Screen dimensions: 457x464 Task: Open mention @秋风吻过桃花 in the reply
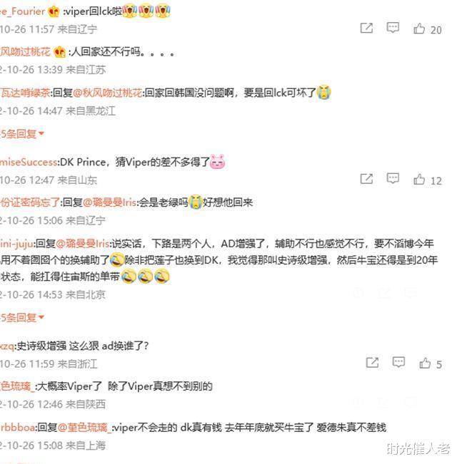pos(107,93)
